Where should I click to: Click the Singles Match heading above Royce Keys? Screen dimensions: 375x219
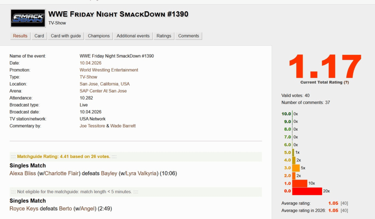click(x=27, y=201)
